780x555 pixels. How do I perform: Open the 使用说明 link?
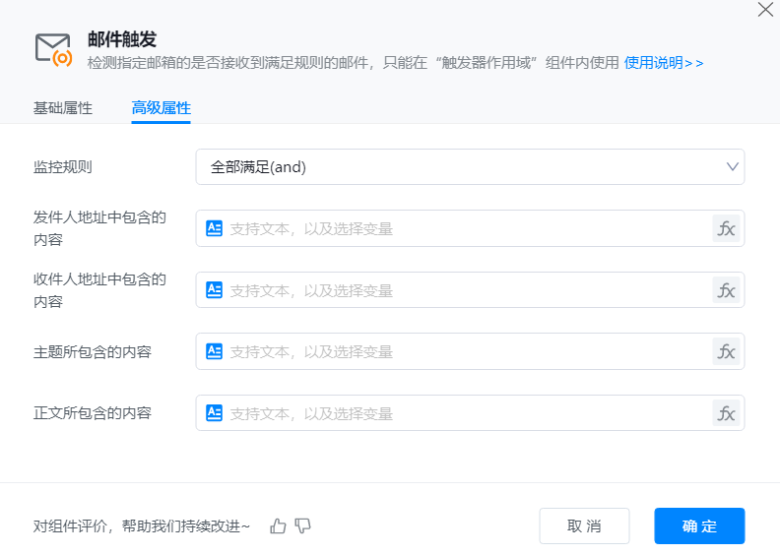pos(663,63)
